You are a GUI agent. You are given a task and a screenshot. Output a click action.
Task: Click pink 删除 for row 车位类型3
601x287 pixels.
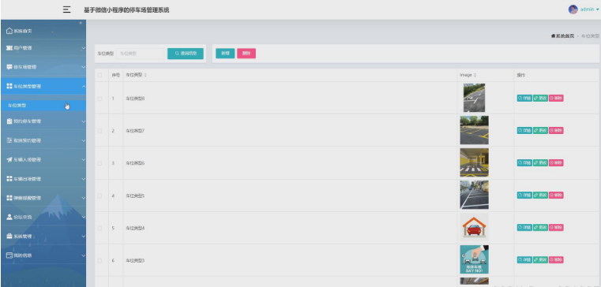click(x=556, y=260)
